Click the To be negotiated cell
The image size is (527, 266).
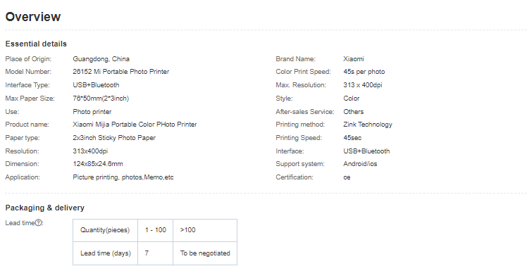tap(205, 253)
